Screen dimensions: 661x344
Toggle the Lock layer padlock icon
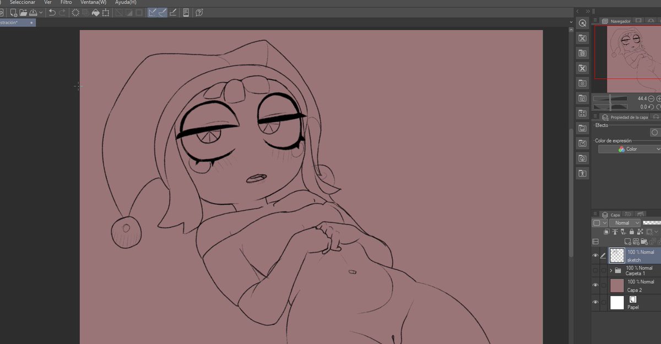click(632, 232)
